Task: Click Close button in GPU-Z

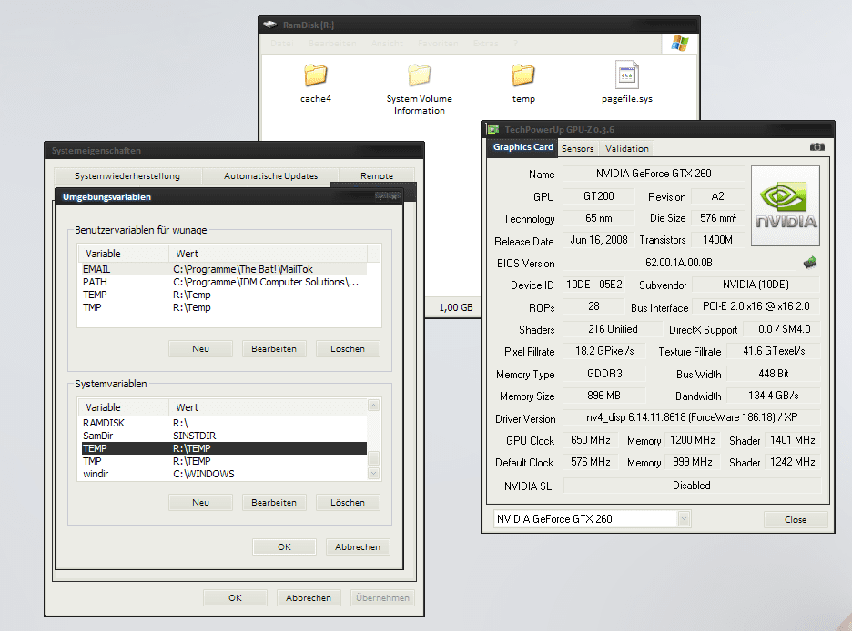Action: click(795, 520)
